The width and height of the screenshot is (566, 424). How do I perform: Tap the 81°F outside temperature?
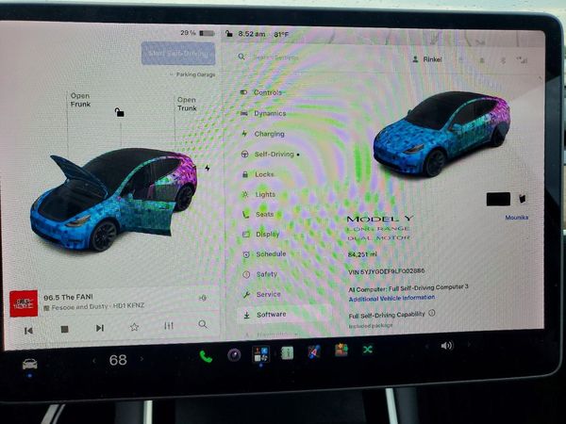pos(281,35)
